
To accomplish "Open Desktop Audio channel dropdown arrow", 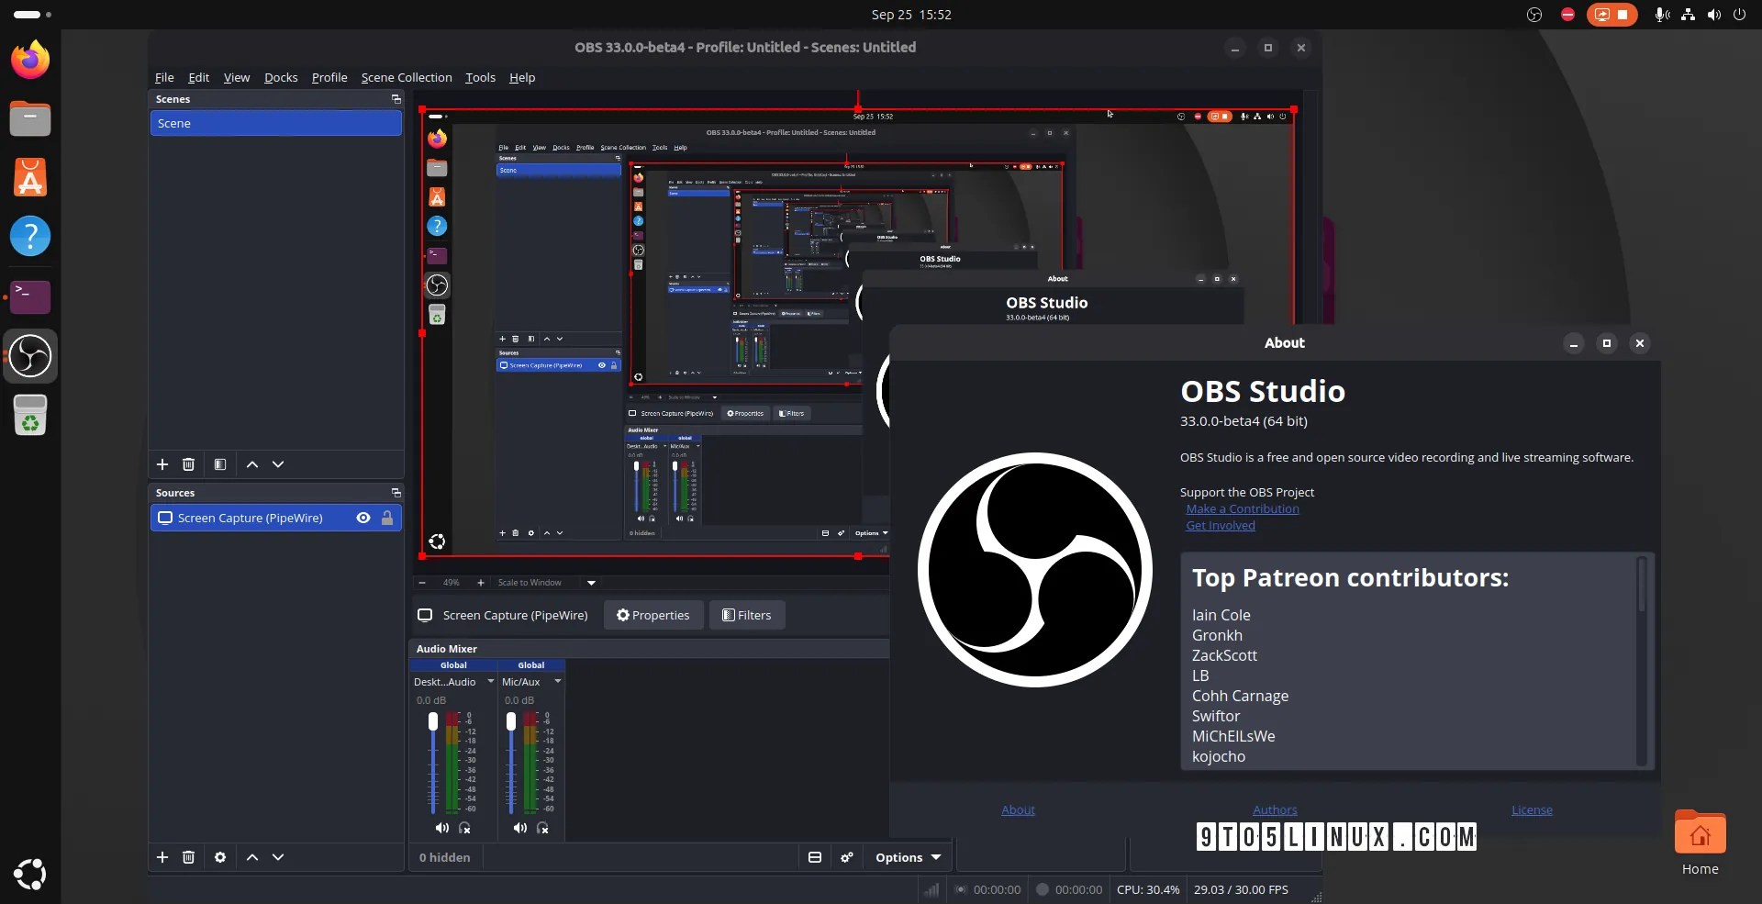I will (x=491, y=682).
